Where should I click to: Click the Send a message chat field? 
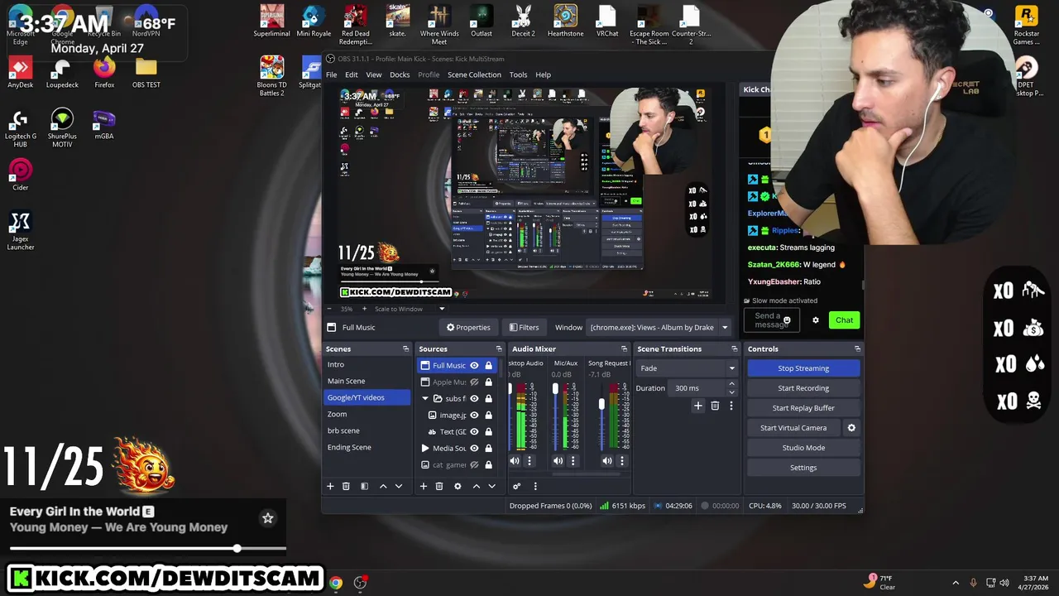772,320
